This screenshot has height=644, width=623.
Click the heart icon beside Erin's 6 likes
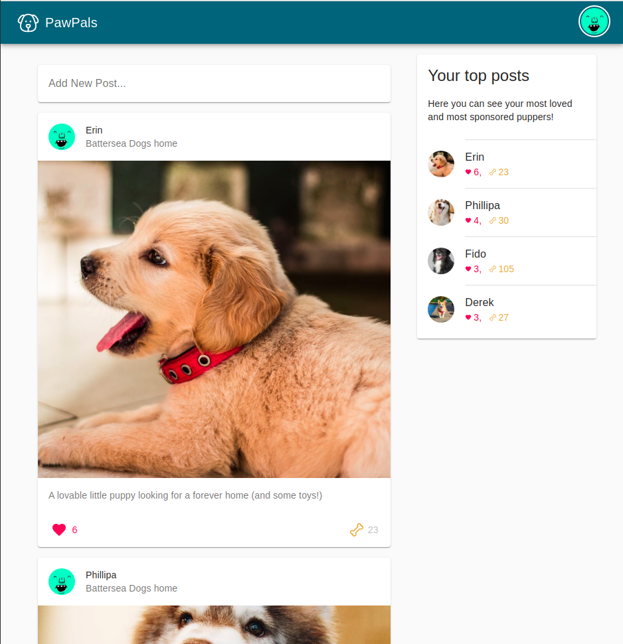coord(468,172)
